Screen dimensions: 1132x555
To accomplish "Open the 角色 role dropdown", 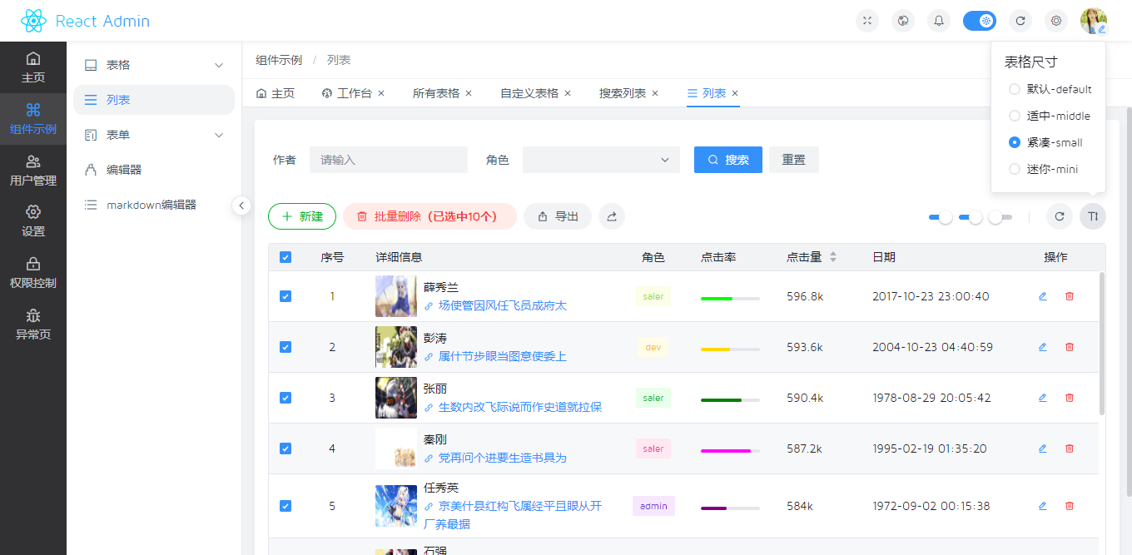I will (x=601, y=160).
